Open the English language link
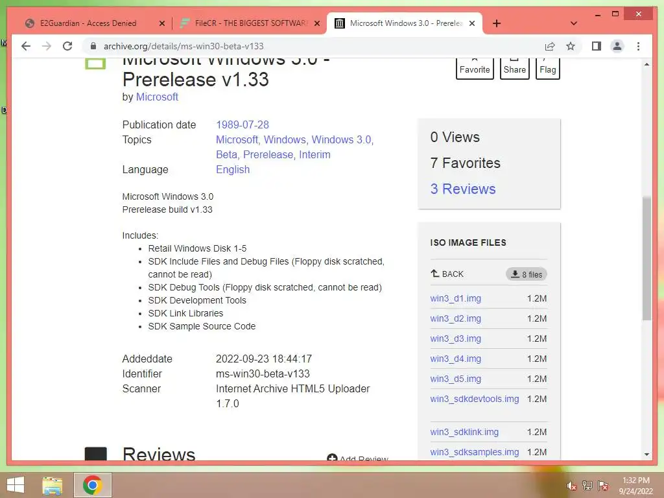Viewport: 664px width, 498px height. (x=233, y=169)
